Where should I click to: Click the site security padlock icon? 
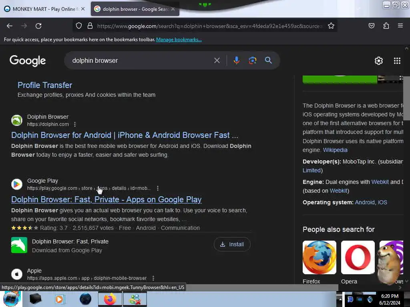pos(90,26)
